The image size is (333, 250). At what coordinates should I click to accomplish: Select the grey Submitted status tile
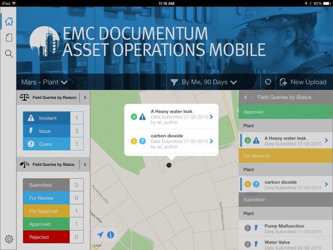(x=46, y=185)
